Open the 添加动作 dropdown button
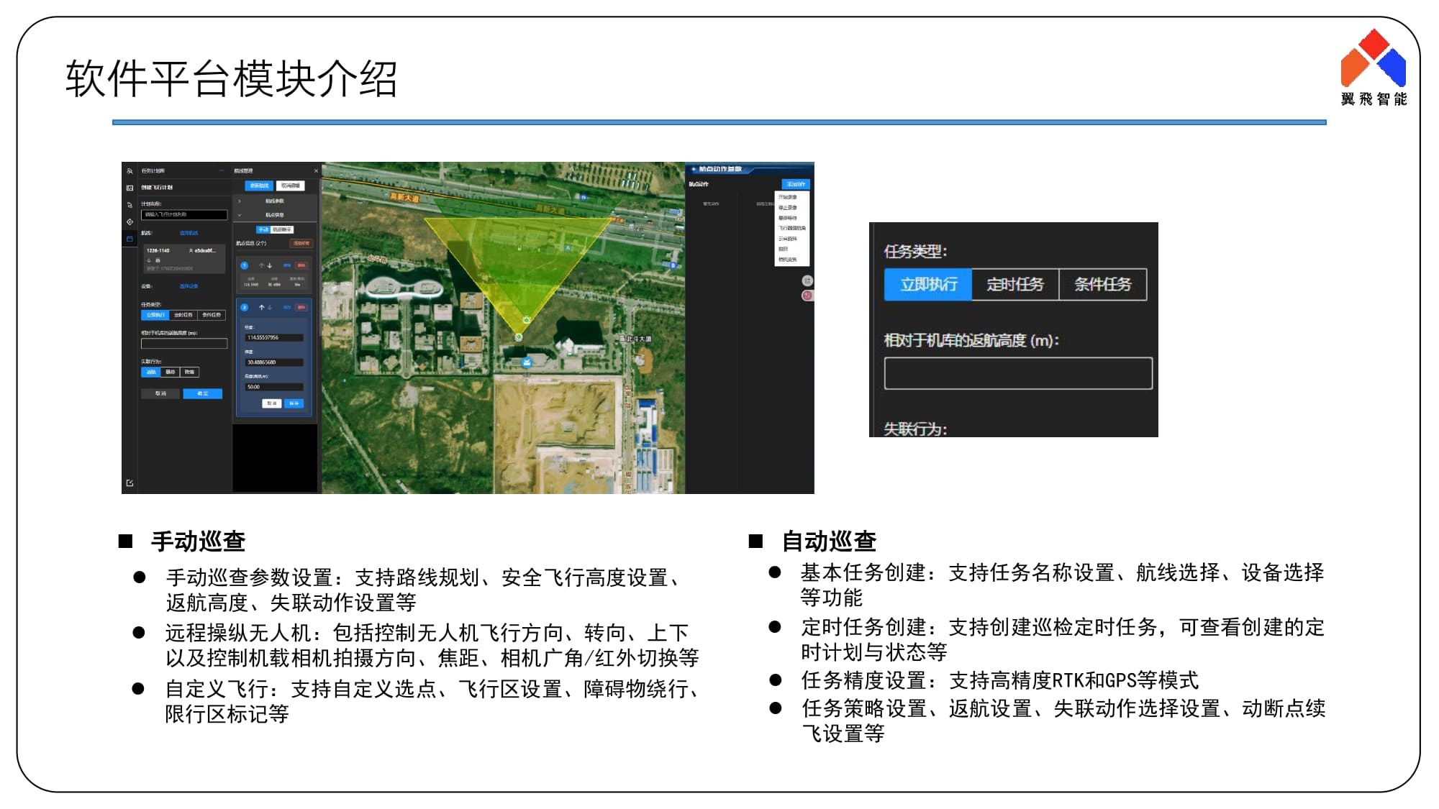The height and width of the screenshot is (809, 1439). (x=796, y=185)
